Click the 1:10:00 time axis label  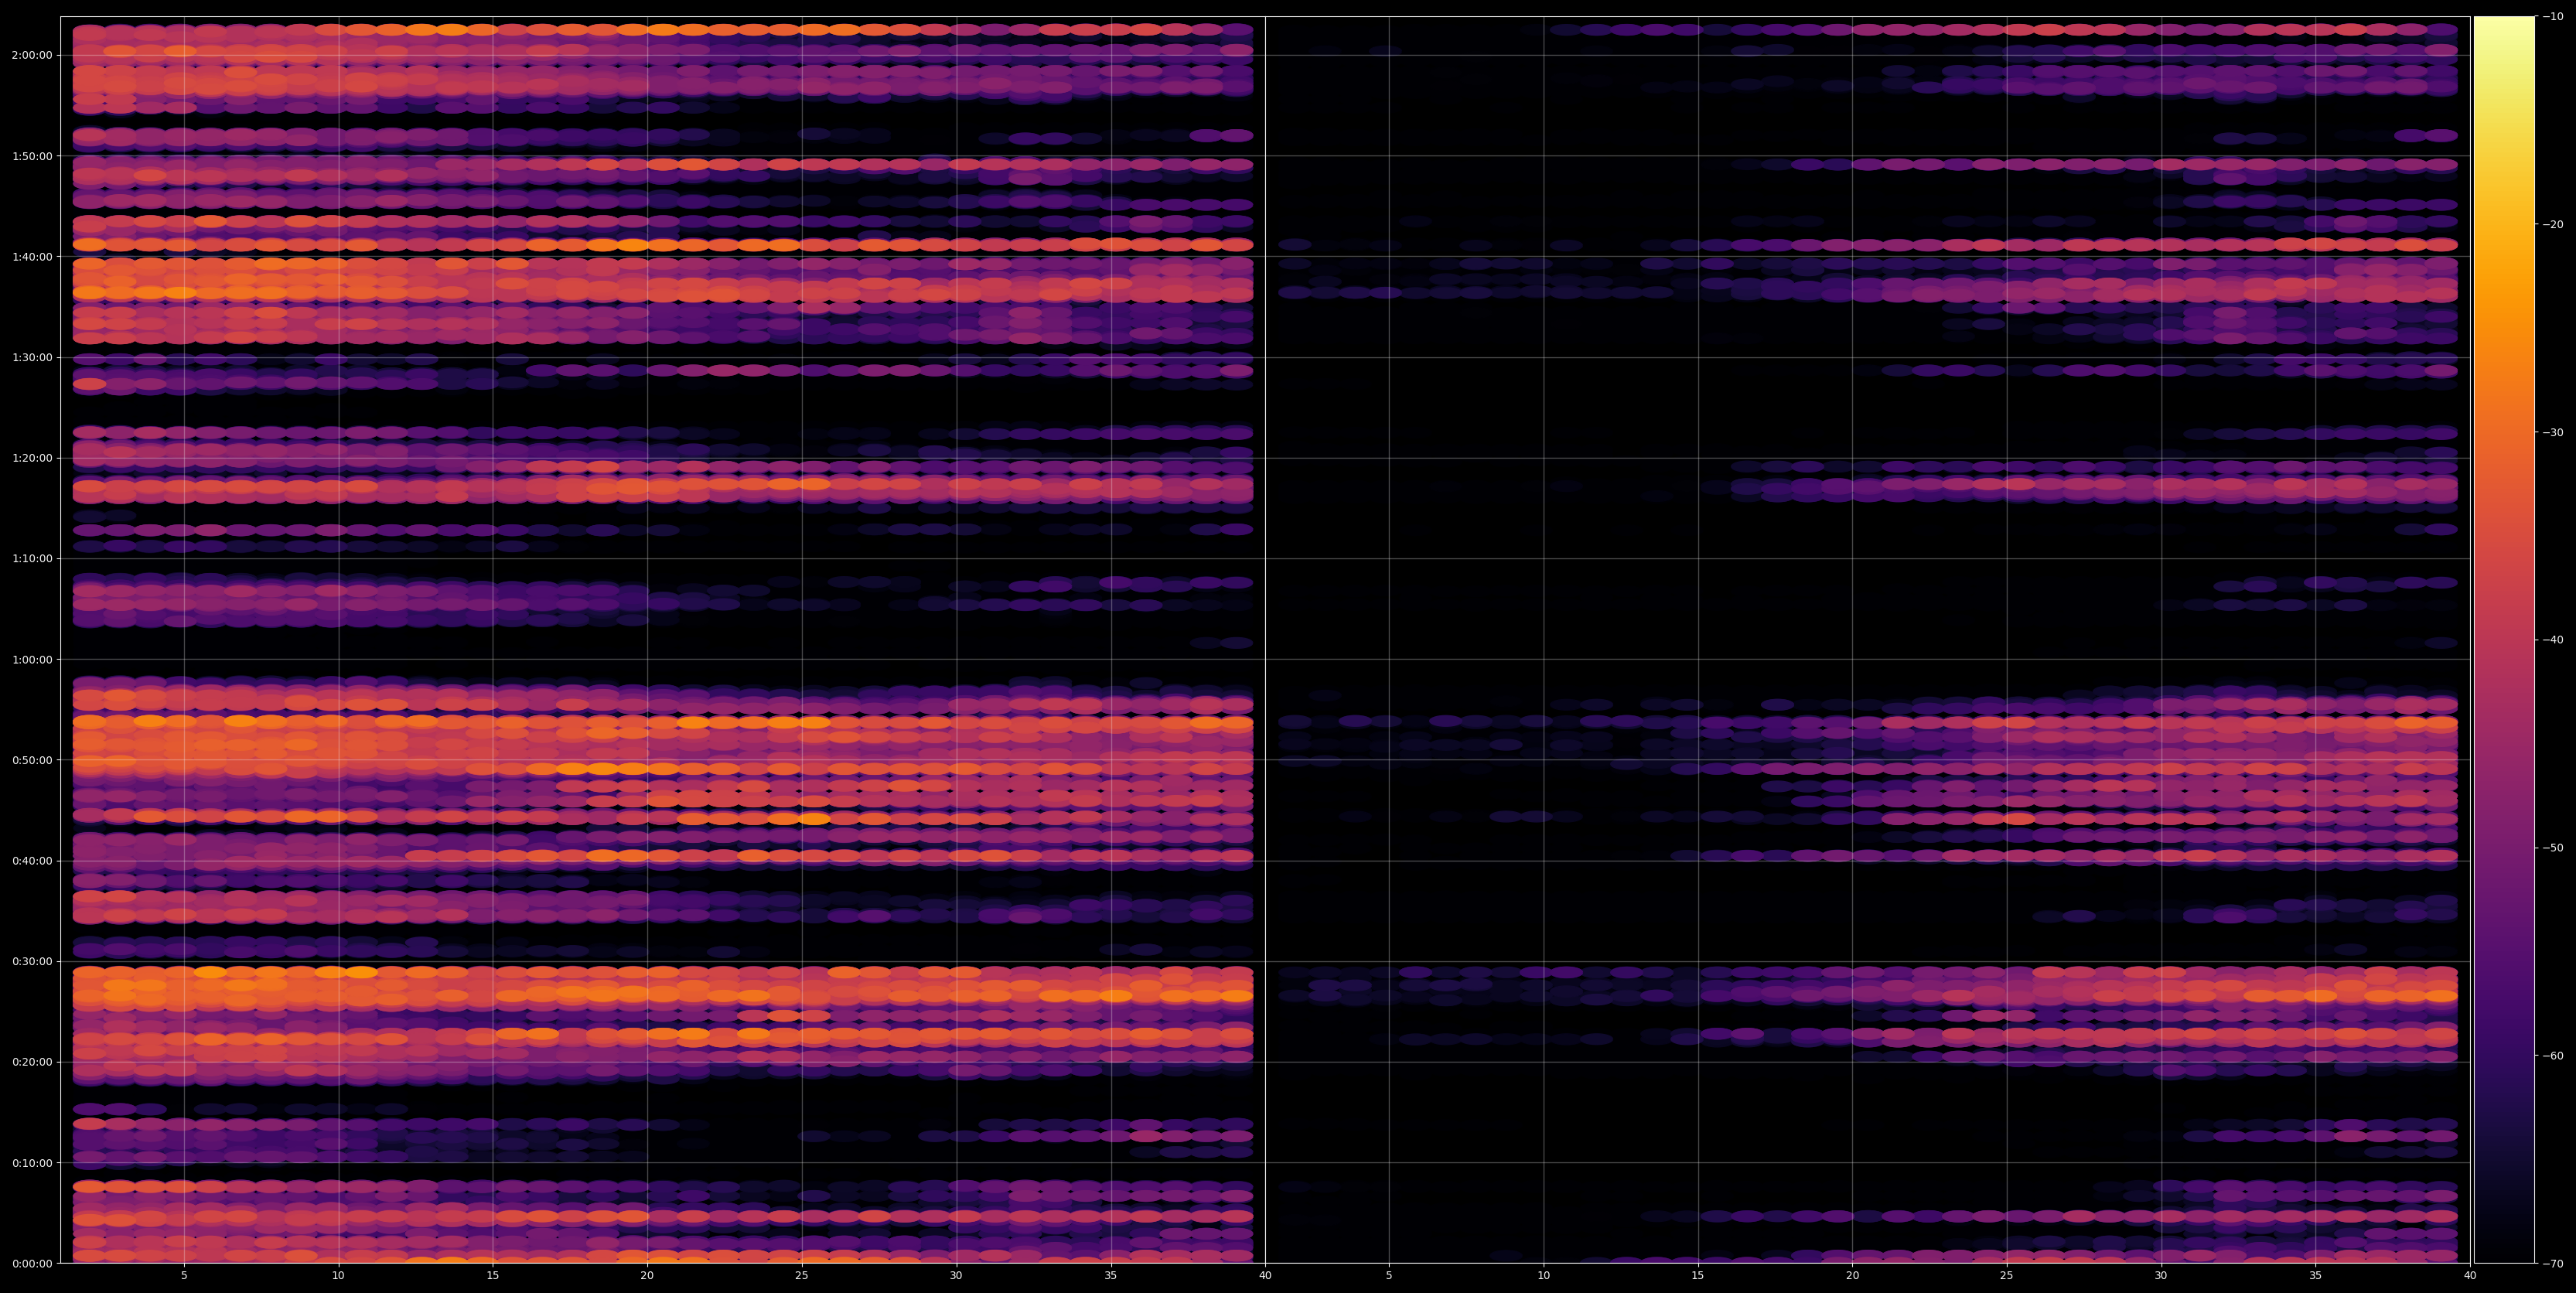33,559
